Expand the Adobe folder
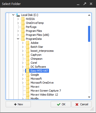The width and height of the screenshot is (96, 113). pyautogui.click(x=23, y=43)
